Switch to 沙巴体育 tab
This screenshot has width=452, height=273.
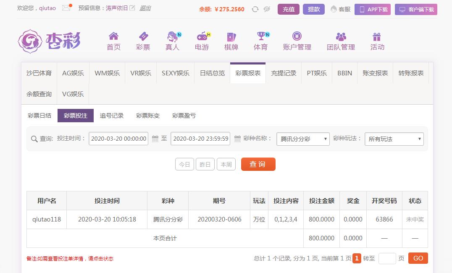click(x=39, y=73)
